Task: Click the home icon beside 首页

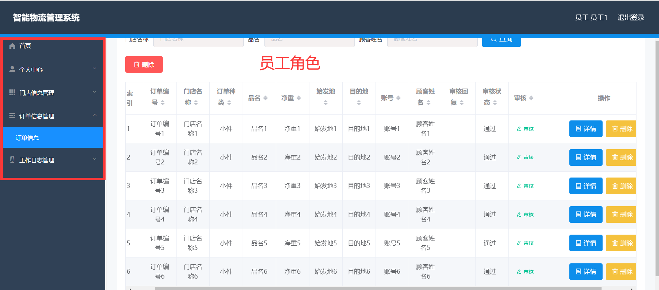Action: pyautogui.click(x=12, y=46)
